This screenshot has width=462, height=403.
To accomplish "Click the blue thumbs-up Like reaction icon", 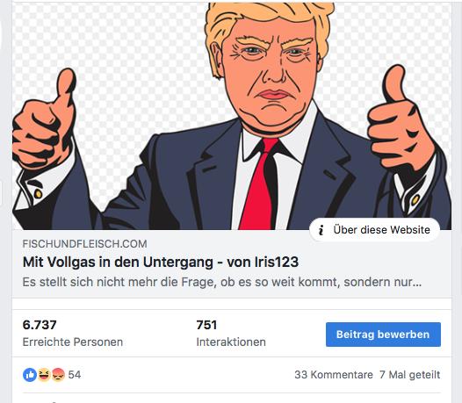I will coord(30,375).
